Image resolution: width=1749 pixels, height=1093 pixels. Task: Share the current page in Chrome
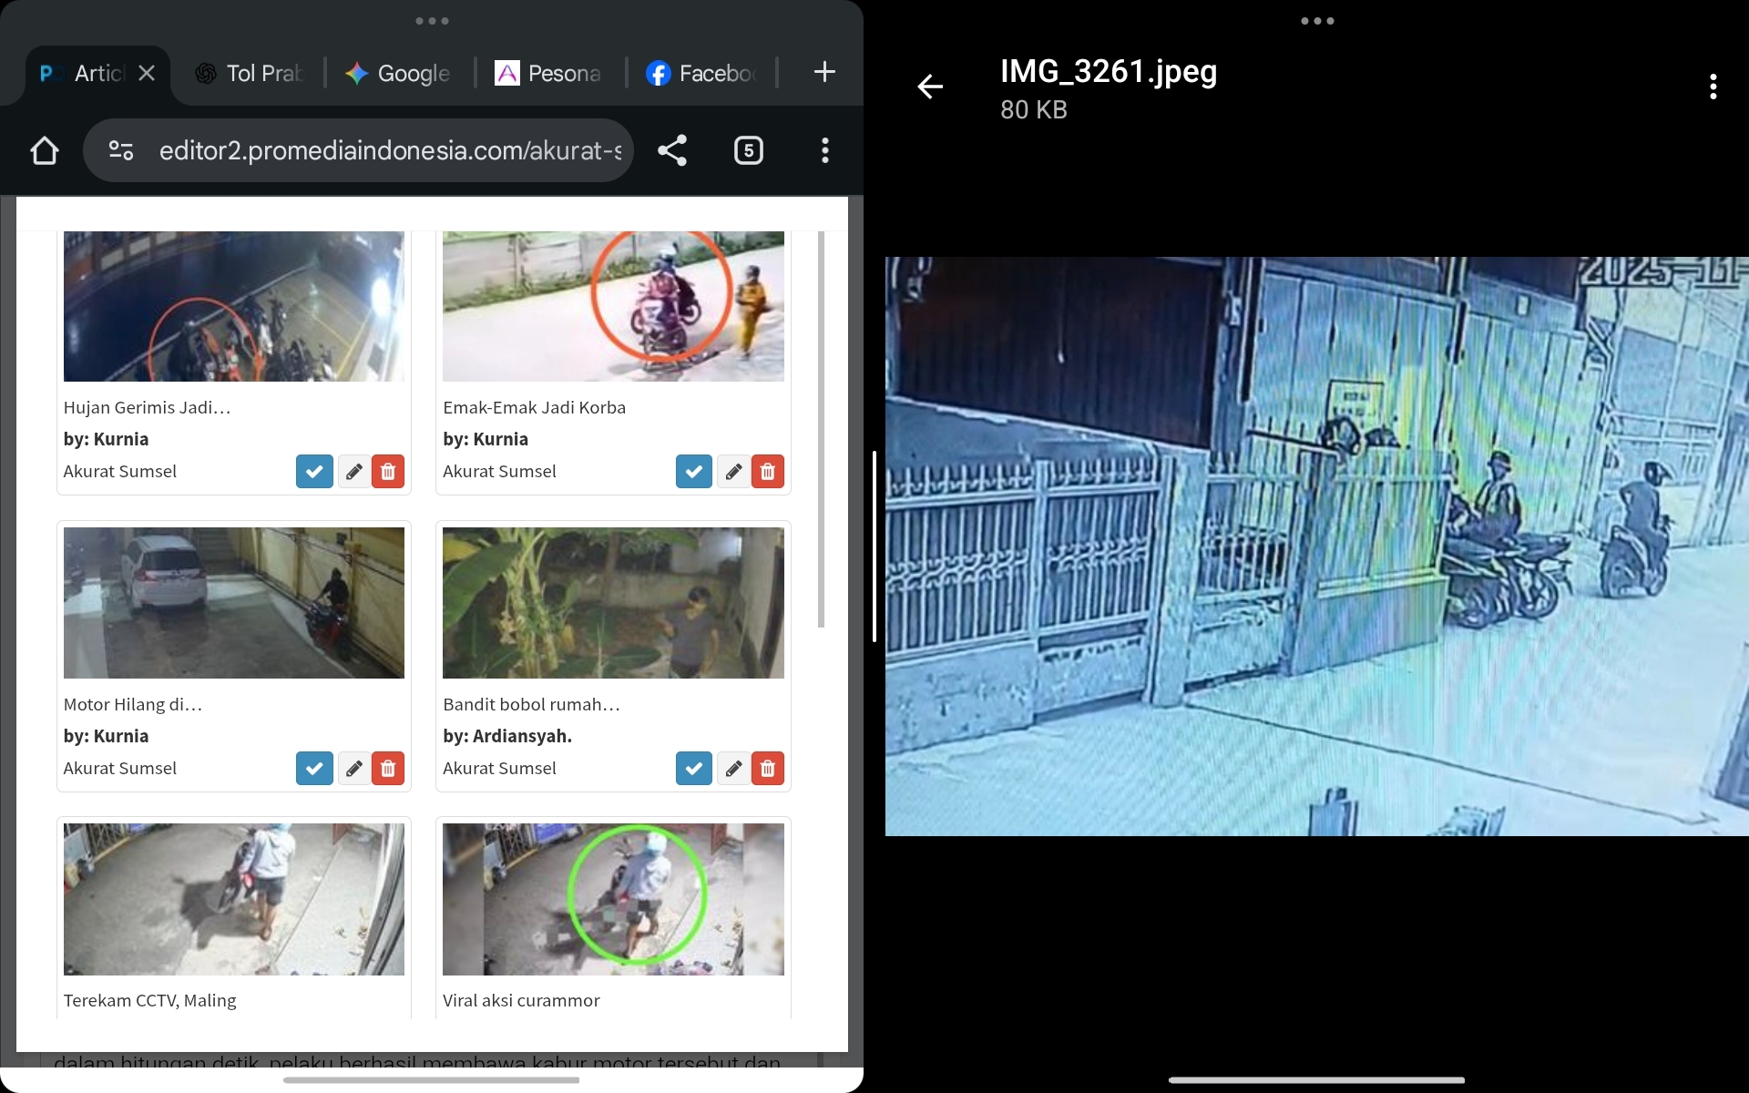[672, 150]
